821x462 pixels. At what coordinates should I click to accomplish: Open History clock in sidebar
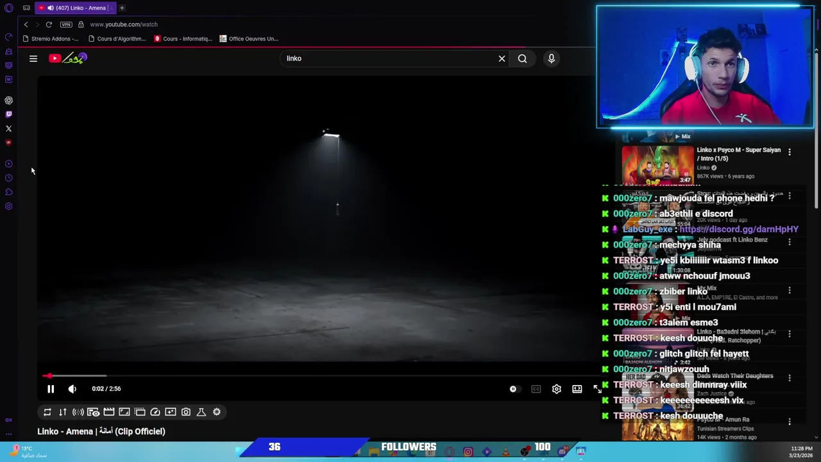9,178
